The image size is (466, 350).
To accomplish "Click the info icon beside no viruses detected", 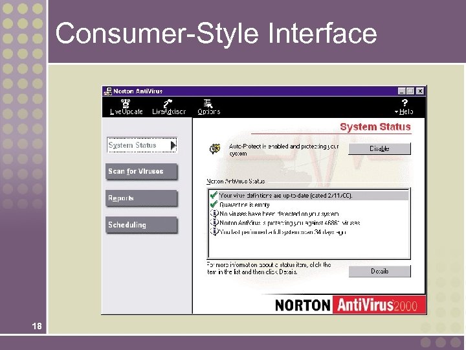I will [x=214, y=213].
